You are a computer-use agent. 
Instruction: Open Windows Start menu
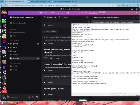click(x=2, y=103)
